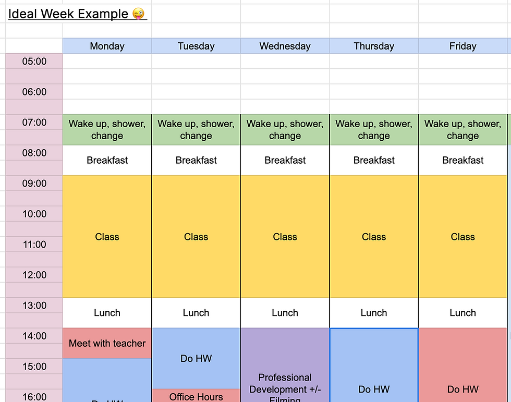Image resolution: width=511 pixels, height=402 pixels.
Task: Select Friday's red Do HW block
Action: [x=463, y=365]
